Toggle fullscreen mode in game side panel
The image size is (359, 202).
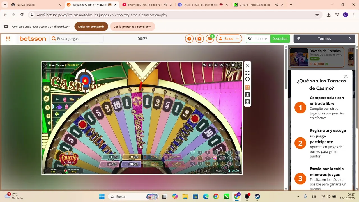pyautogui.click(x=247, y=73)
